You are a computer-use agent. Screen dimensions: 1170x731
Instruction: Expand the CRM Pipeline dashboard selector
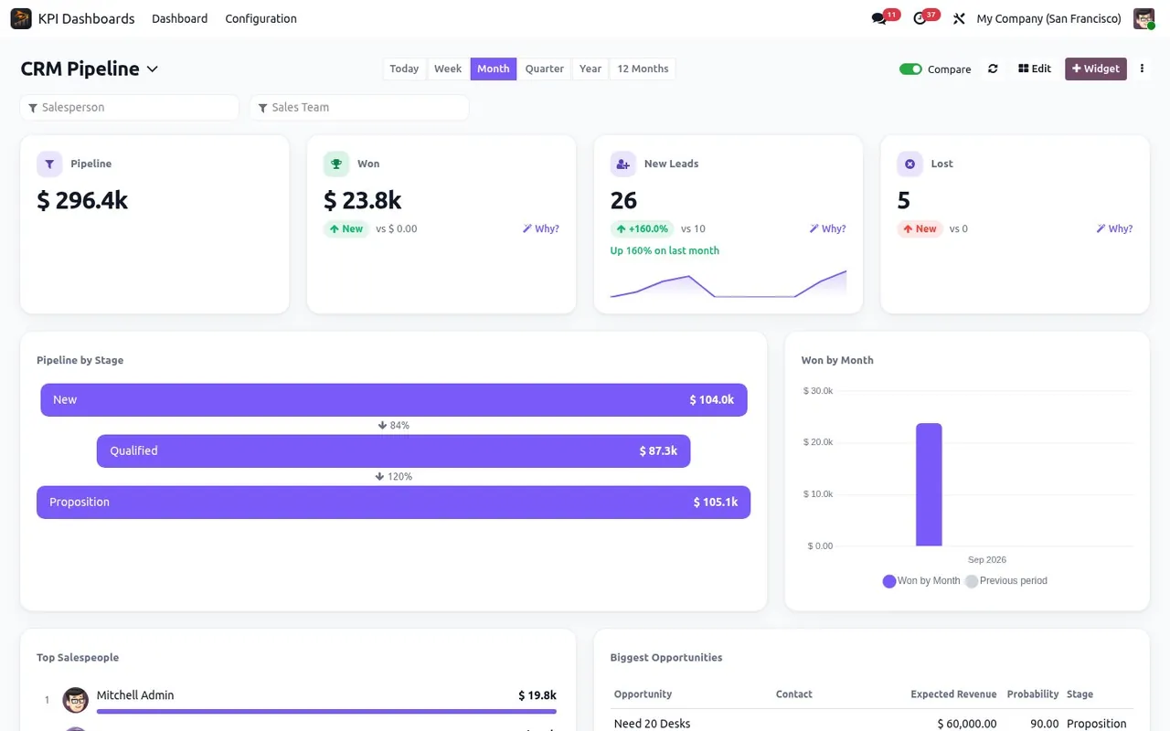(90, 69)
